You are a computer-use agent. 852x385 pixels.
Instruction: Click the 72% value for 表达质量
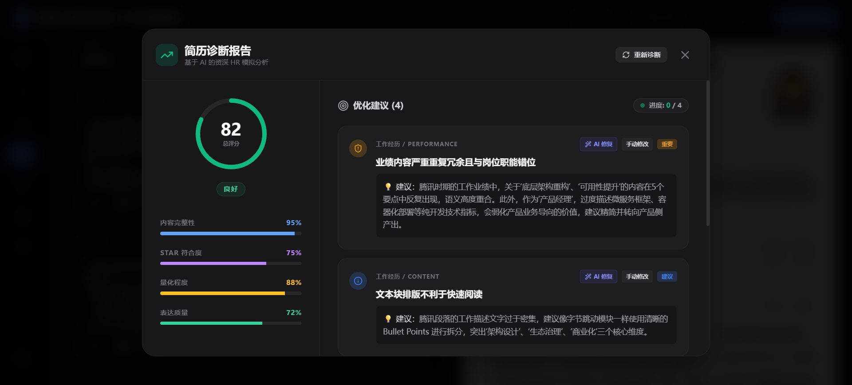coord(294,313)
